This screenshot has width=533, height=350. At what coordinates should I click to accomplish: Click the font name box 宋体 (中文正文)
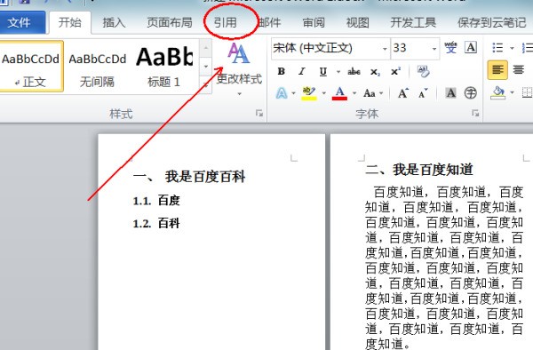pos(326,48)
